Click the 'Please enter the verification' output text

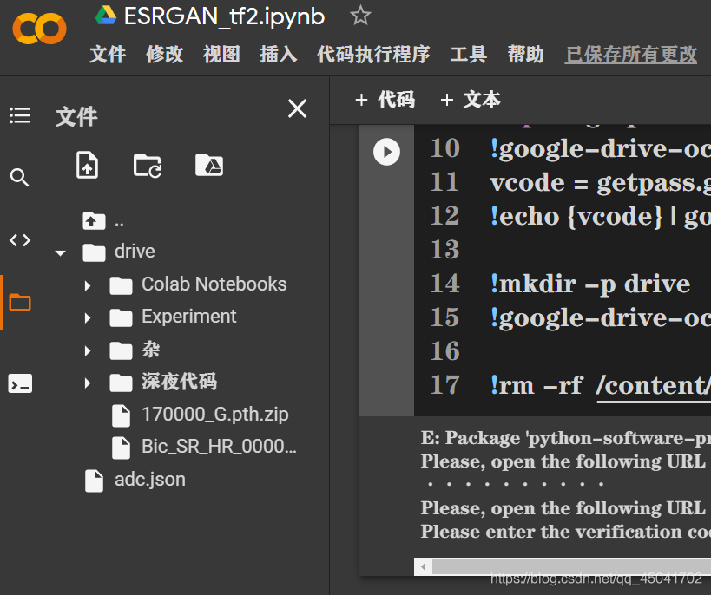565,532
